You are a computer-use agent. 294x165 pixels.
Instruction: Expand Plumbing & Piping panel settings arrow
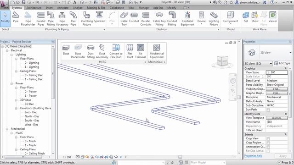(x=104, y=29)
